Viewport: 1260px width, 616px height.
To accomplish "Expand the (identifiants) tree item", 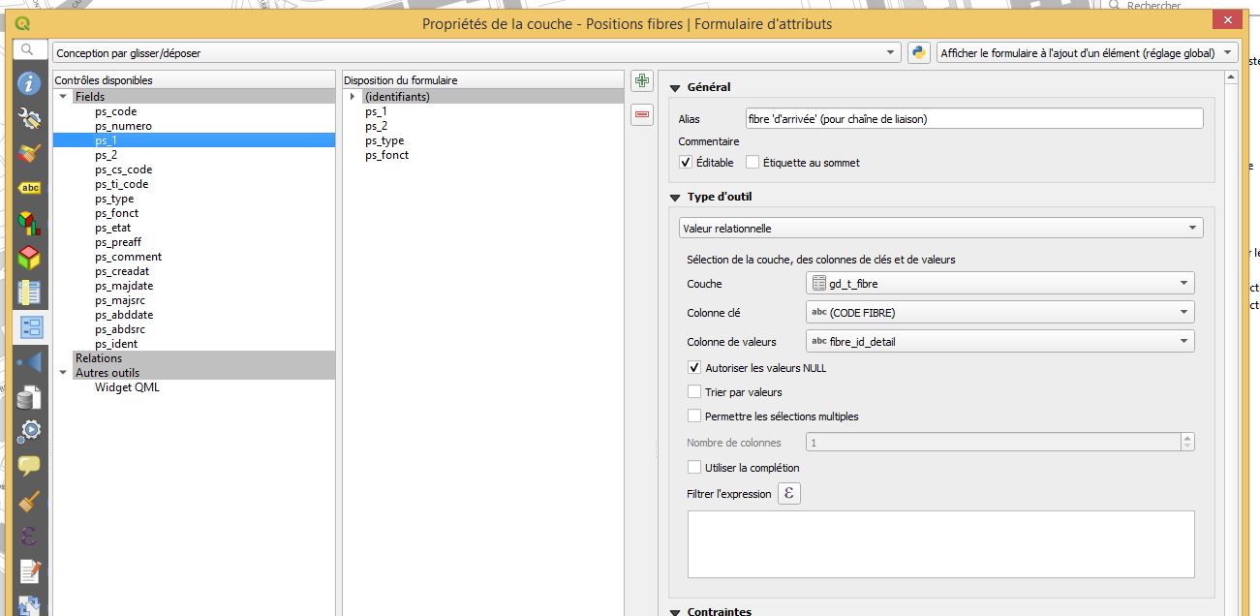I will point(352,96).
